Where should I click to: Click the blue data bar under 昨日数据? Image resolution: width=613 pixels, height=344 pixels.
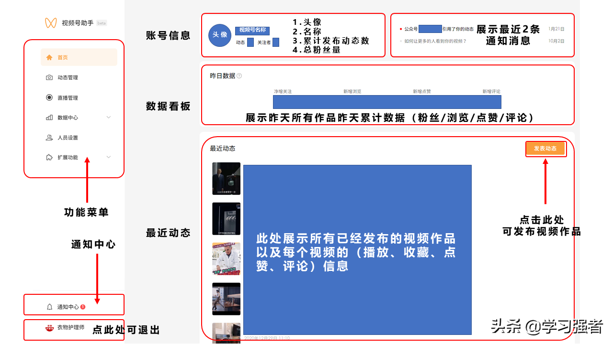387,102
